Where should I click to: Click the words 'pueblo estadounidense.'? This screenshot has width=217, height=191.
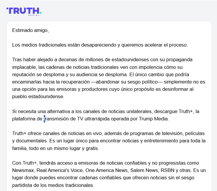click(38, 96)
